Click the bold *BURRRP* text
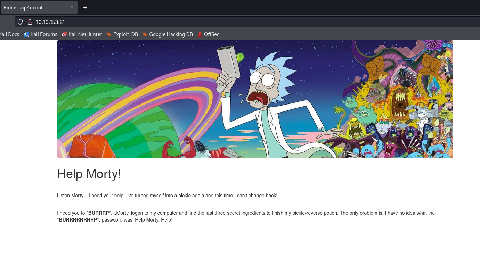480x257 pixels. (98, 213)
